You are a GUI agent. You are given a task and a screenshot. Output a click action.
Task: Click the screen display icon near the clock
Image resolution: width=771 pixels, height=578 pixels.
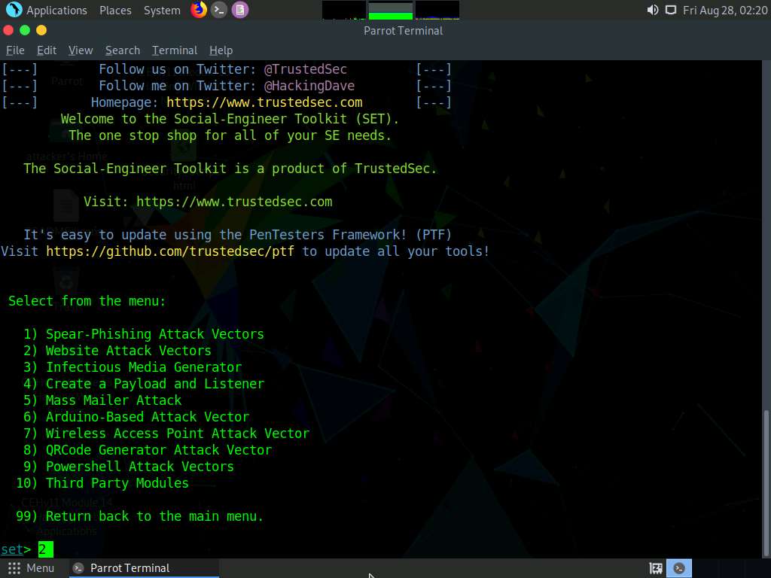(x=671, y=10)
